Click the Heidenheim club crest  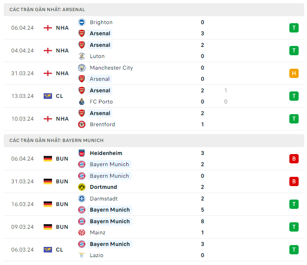[x=82, y=153]
